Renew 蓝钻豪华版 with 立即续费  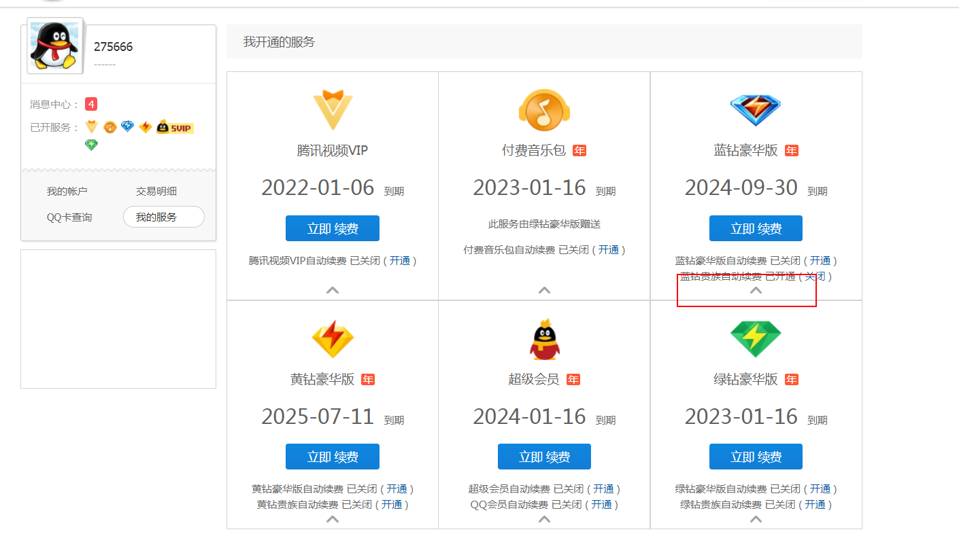756,228
